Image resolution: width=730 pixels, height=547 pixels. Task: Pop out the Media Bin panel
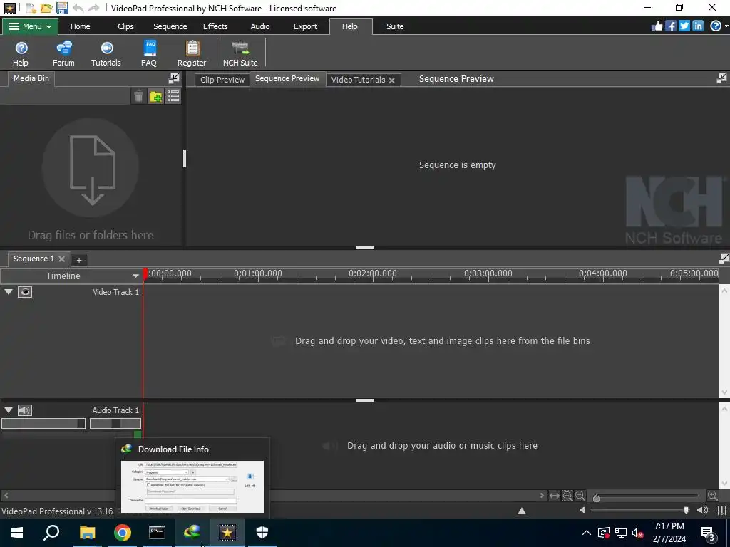pyautogui.click(x=174, y=78)
